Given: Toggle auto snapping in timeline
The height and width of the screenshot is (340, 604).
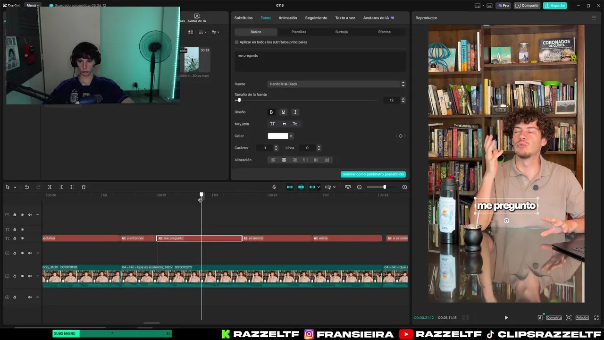Looking at the screenshot, I should point(301,187).
